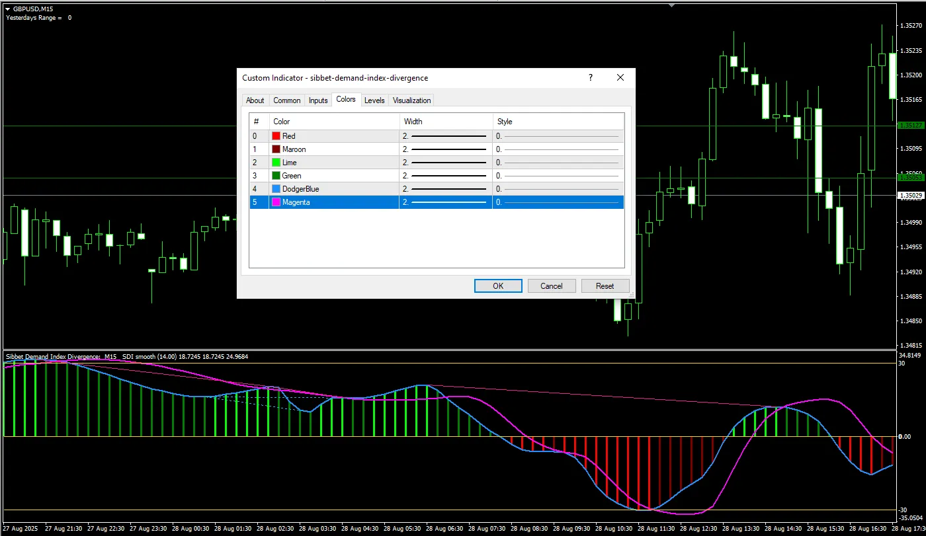Open the style selector for Green row

pos(558,176)
